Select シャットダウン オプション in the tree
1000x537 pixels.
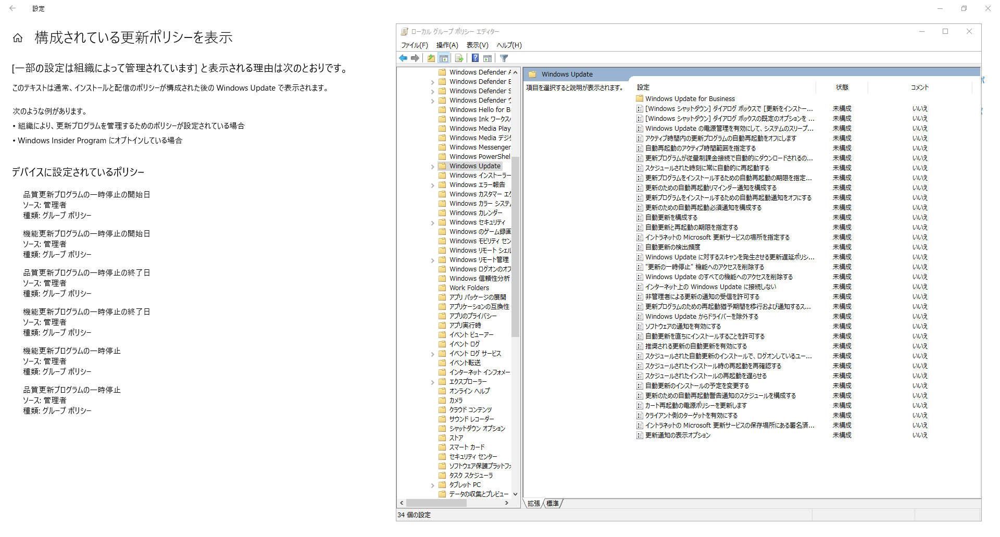pyautogui.click(x=477, y=428)
